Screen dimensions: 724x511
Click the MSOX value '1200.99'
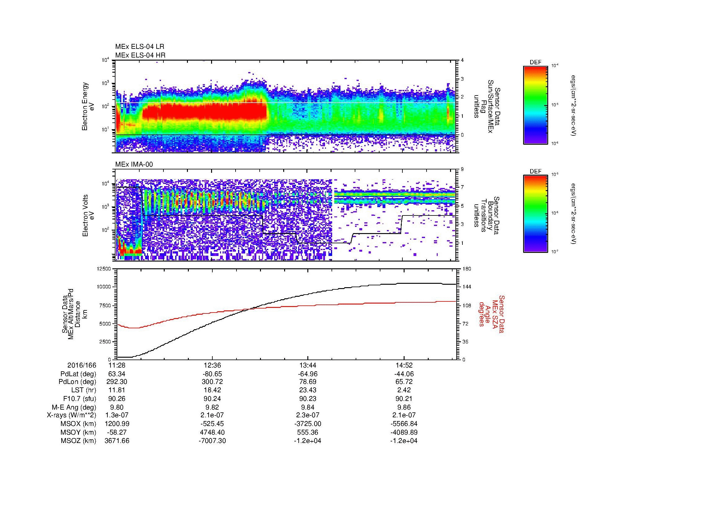click(x=117, y=424)
